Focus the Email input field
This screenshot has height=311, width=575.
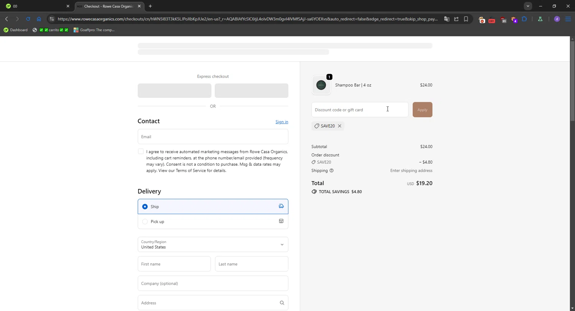coord(213,137)
